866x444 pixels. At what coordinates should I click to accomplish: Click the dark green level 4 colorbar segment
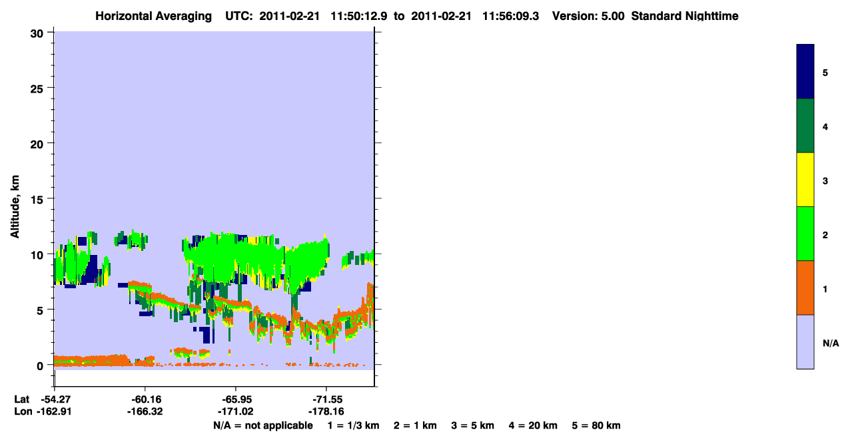coord(805,126)
